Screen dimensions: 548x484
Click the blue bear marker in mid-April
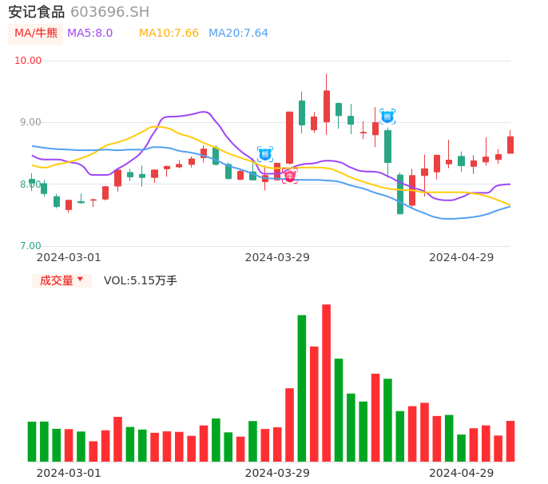[x=387, y=117]
